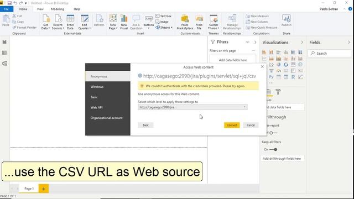The image size is (354, 199).
Task: Open From Marketplace custom visuals
Action: pyautogui.click(x=185, y=22)
